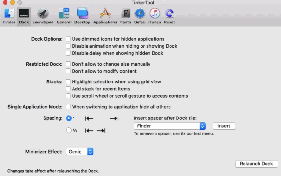Check Disable animation when hiding or showing Dock
The width and height of the screenshot is (281, 176).
(x=68, y=46)
